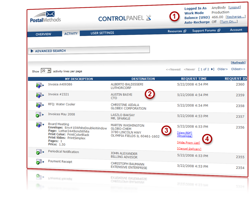Click destination Laszlo Baksay Mr. Sparkle

pyautogui.click(x=123, y=117)
